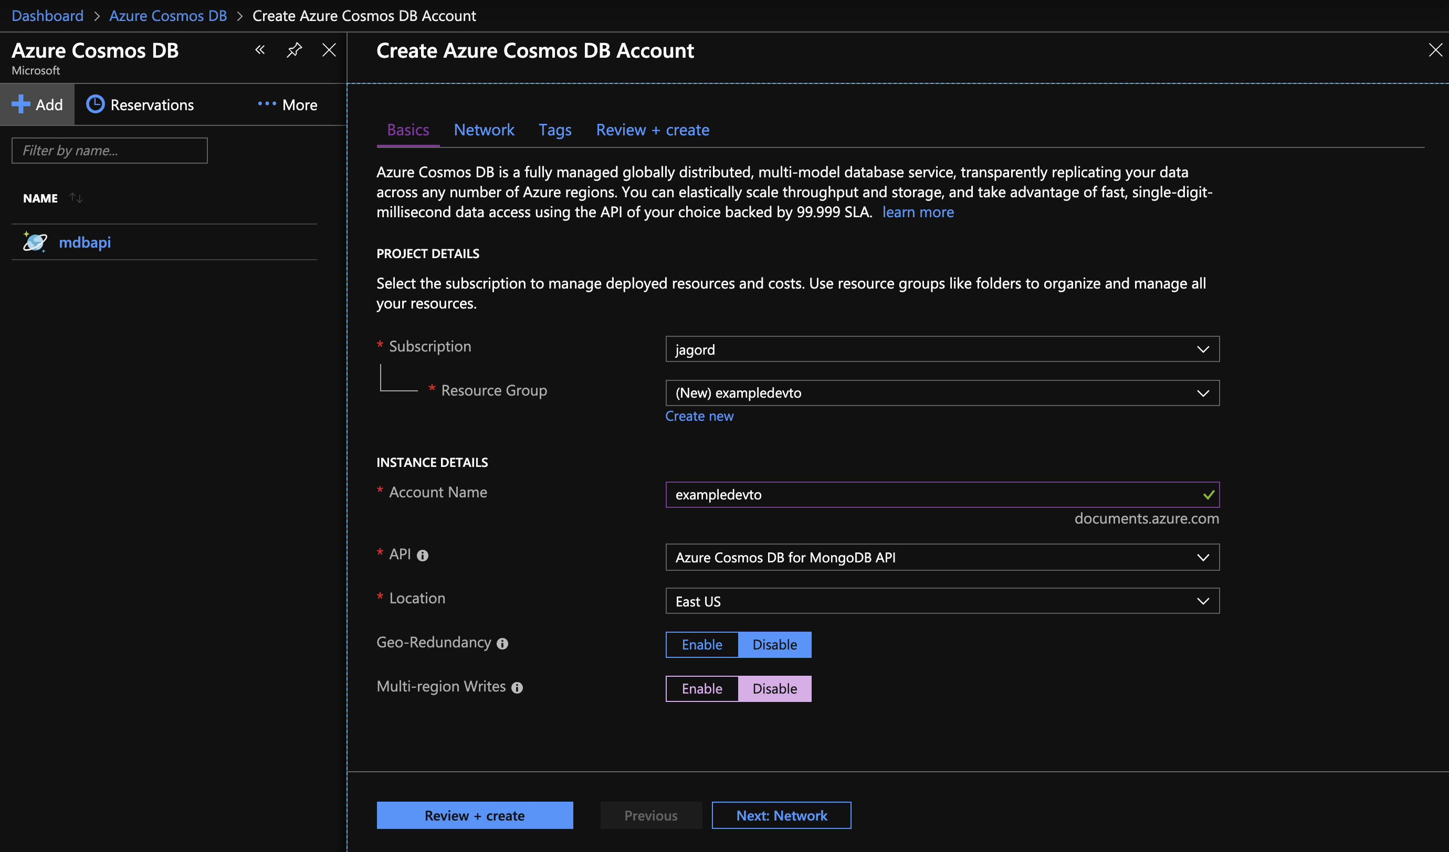1449x852 pixels.
Task: Click the Add plus icon
Action: [x=20, y=104]
